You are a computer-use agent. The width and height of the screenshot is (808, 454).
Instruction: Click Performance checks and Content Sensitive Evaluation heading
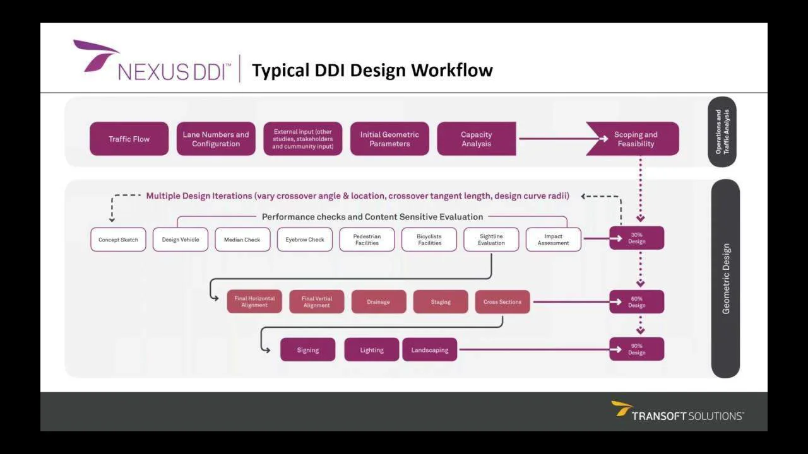[372, 217]
